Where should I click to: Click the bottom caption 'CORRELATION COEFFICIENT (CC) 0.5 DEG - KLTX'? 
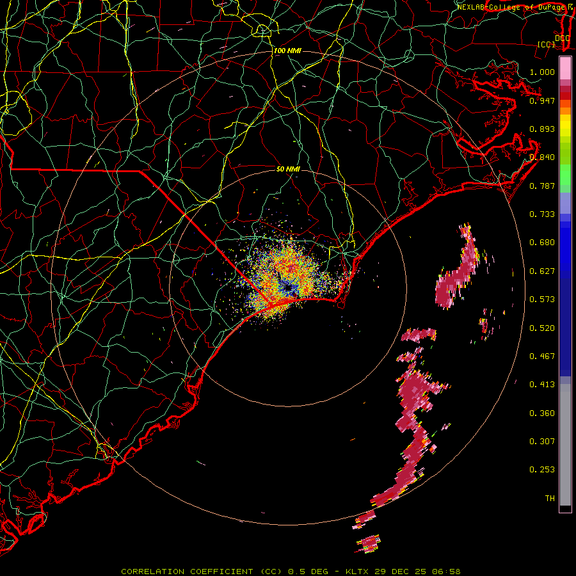[244, 572]
